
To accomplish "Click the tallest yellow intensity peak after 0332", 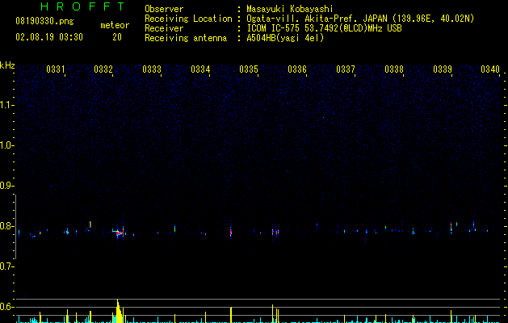I will click(x=119, y=311).
